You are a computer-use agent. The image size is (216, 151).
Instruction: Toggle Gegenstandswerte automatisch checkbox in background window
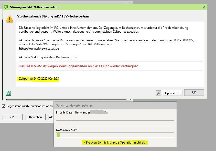click(4, 106)
